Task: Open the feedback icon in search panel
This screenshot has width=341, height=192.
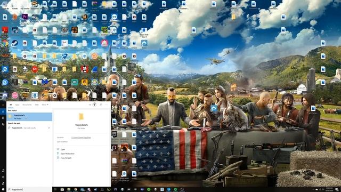Action: coord(101,105)
